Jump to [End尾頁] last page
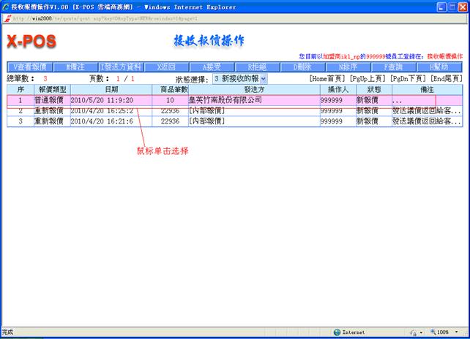 pyautogui.click(x=447, y=78)
